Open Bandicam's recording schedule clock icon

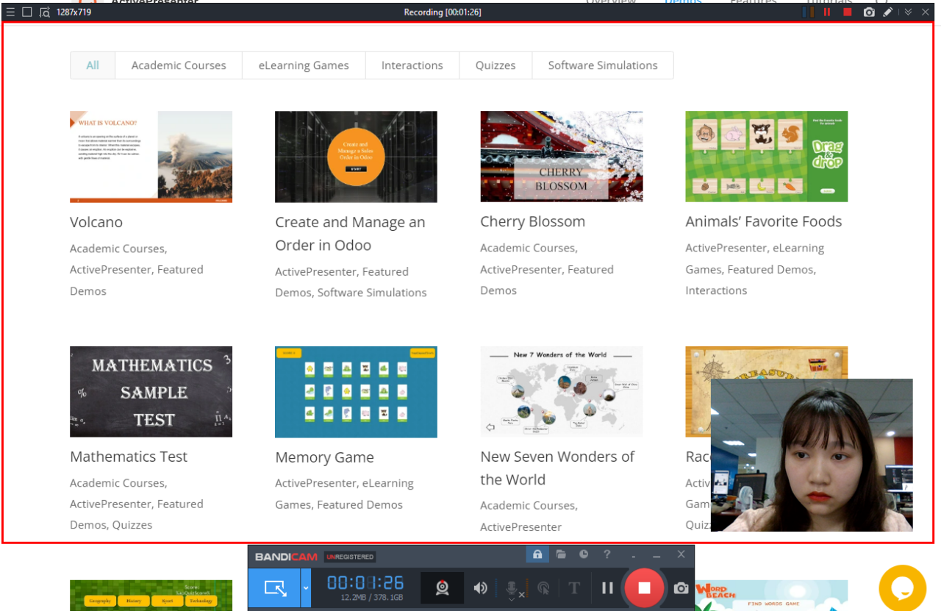[582, 554]
